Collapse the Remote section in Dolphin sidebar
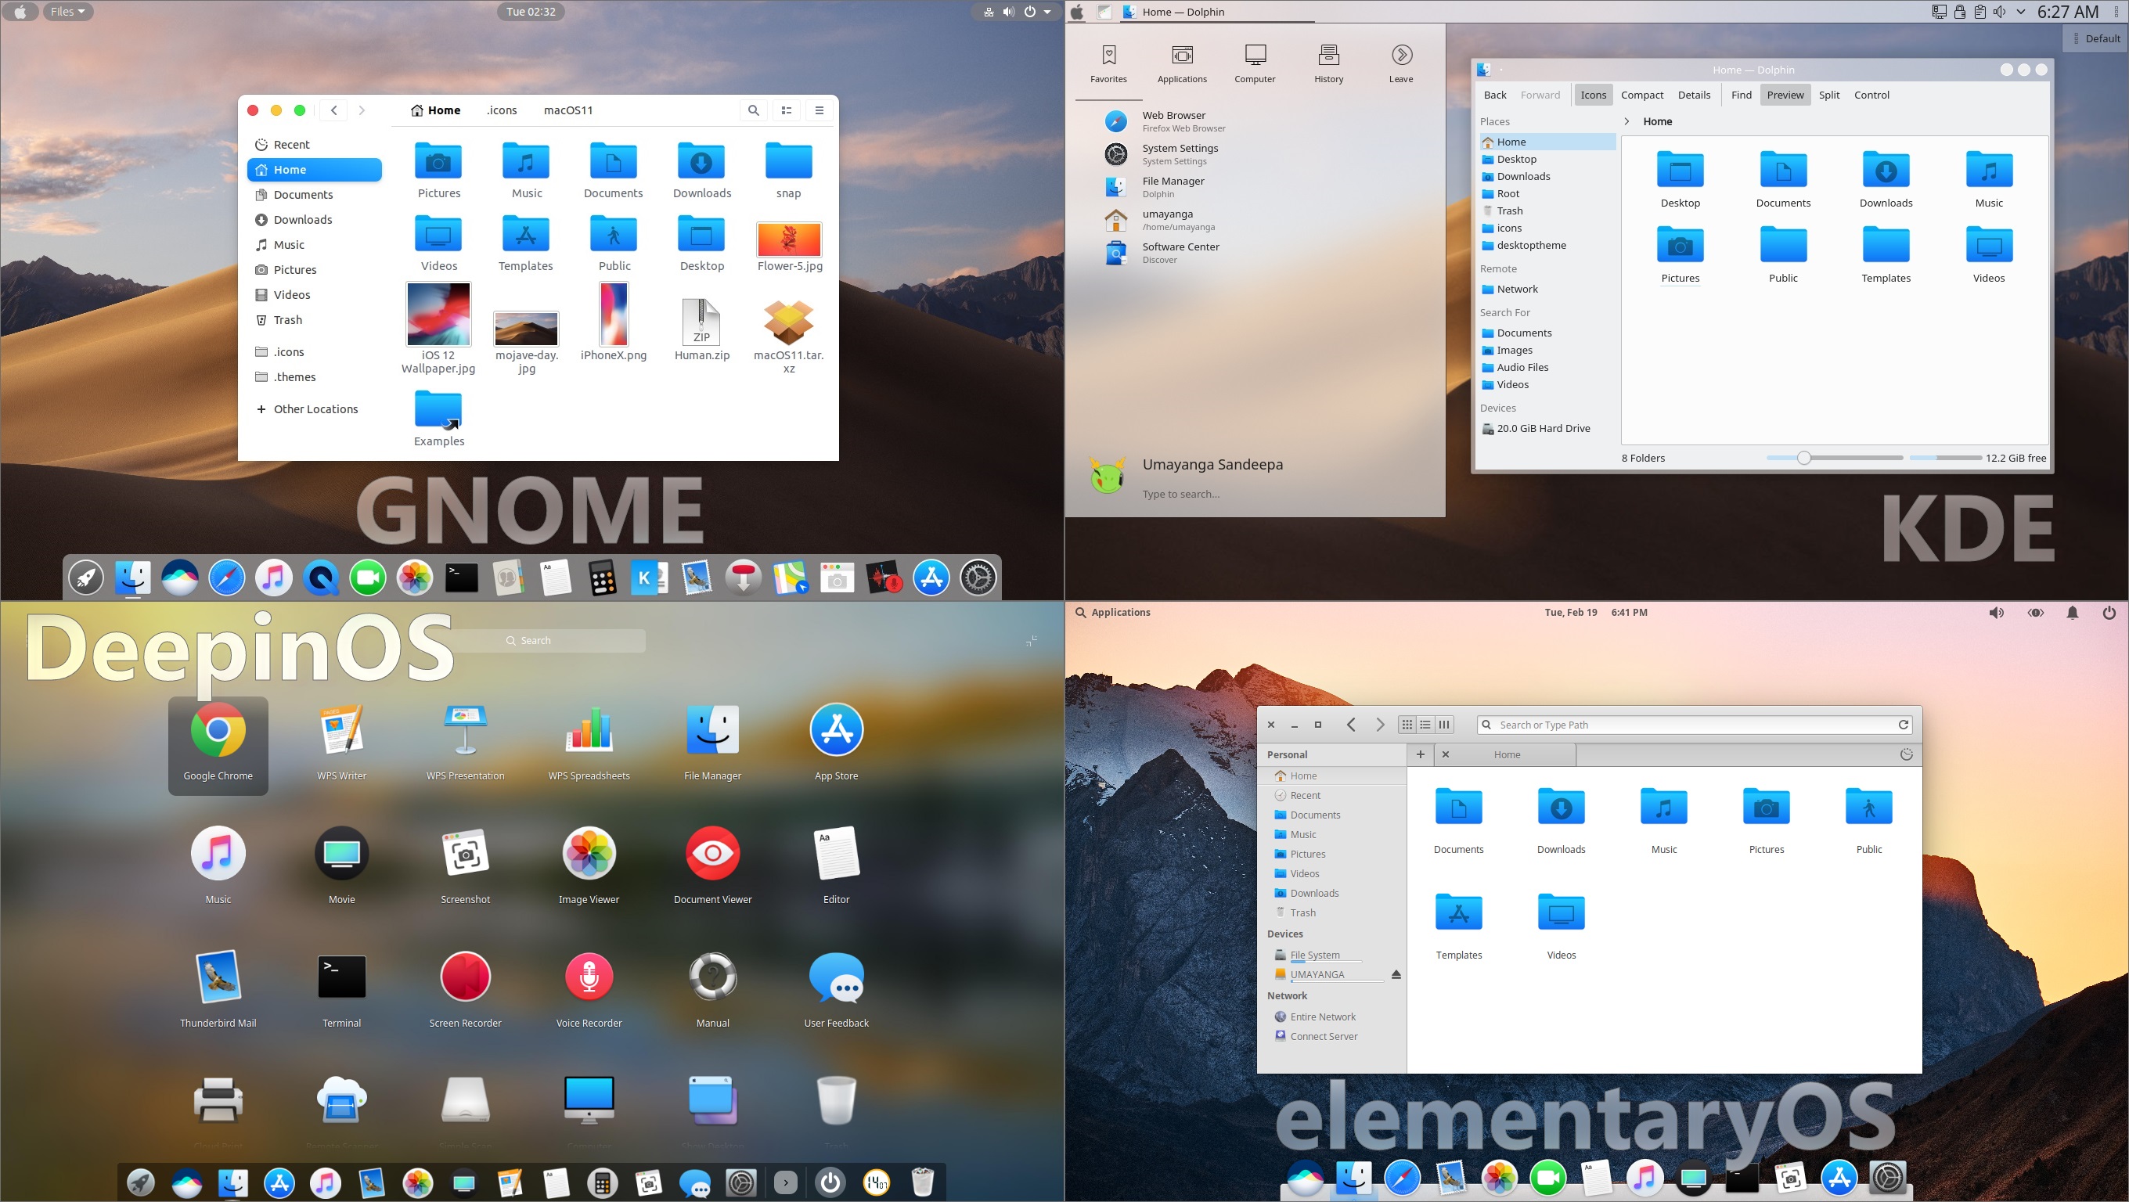The width and height of the screenshot is (2129, 1202). (1498, 268)
